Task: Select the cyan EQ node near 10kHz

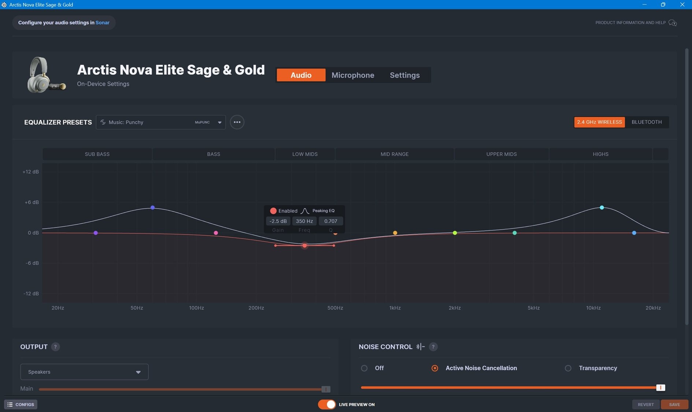Action: [602, 208]
